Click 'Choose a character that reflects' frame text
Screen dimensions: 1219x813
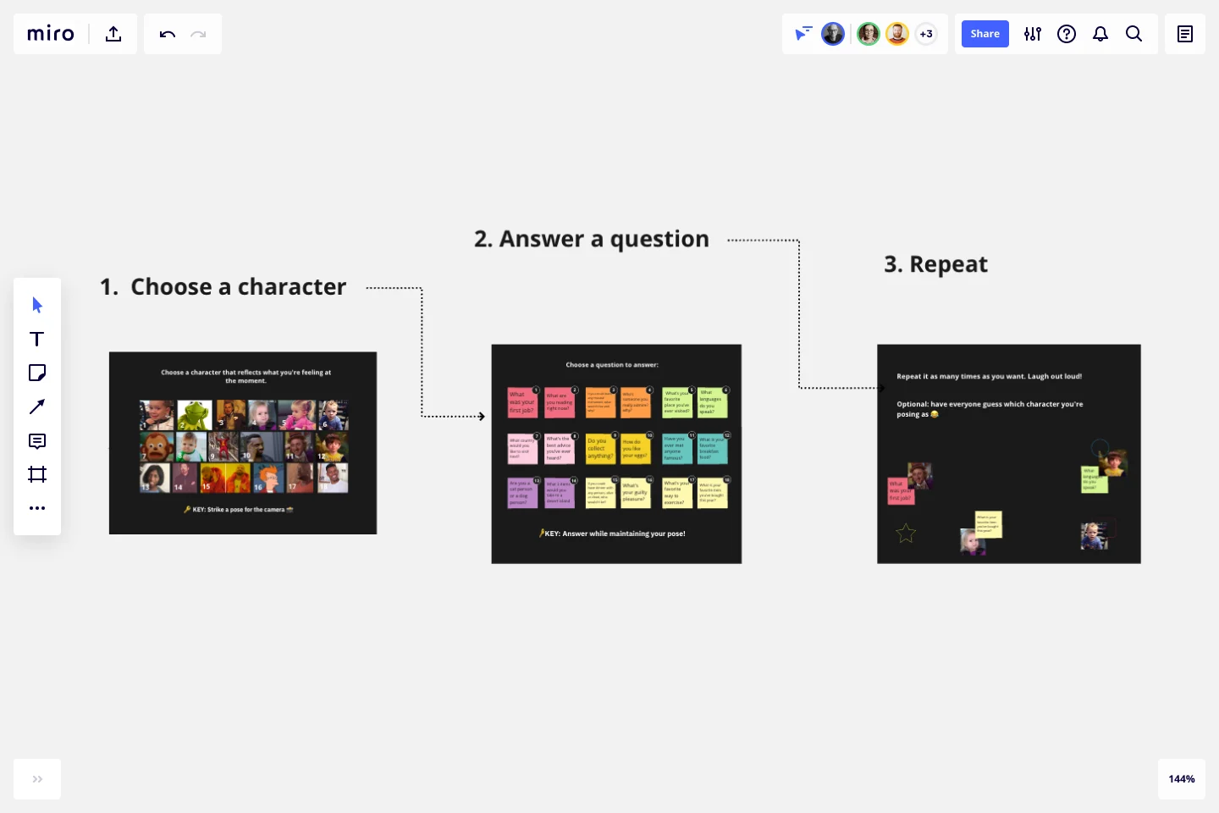[245, 376]
